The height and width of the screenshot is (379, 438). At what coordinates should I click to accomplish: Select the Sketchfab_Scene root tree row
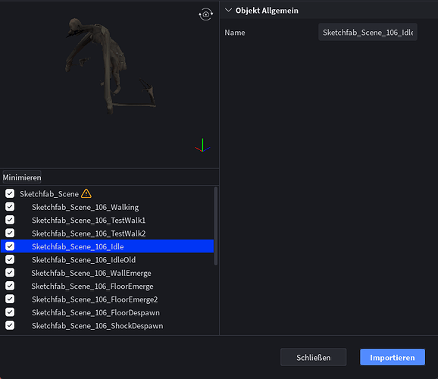tap(108, 193)
